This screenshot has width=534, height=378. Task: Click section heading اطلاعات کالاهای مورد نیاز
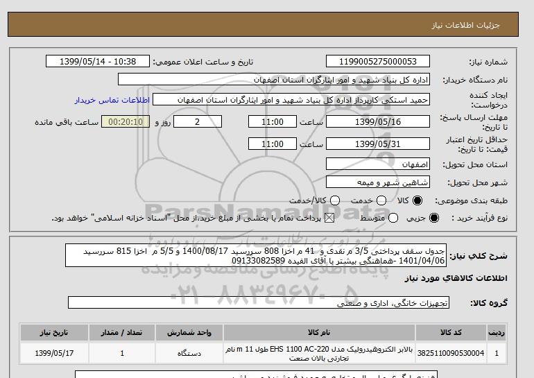pyautogui.click(x=456, y=279)
